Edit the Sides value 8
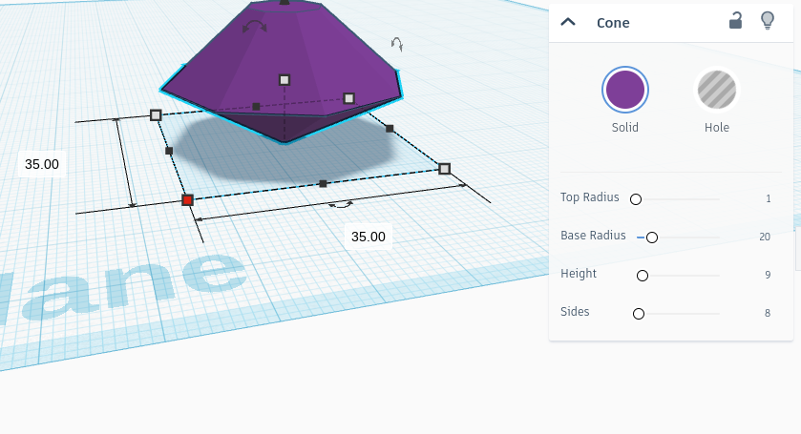The width and height of the screenshot is (801, 434). coord(768,313)
